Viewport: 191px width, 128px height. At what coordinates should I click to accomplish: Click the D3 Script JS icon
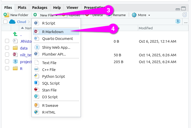pyautogui.click(x=37, y=96)
